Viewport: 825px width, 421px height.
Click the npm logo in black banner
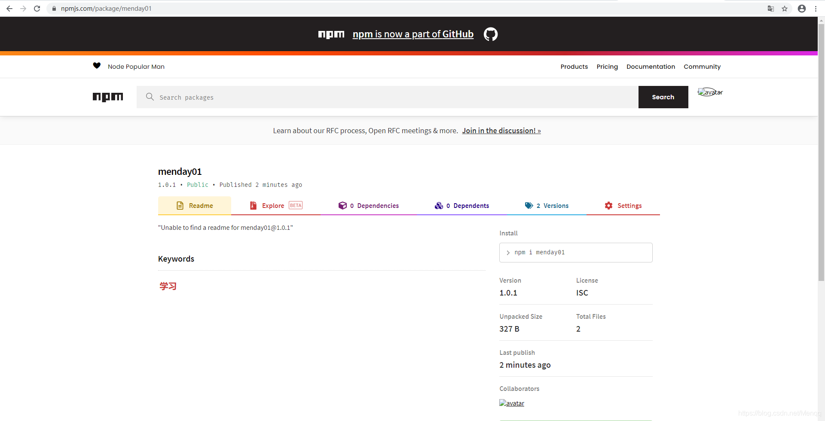pos(331,34)
